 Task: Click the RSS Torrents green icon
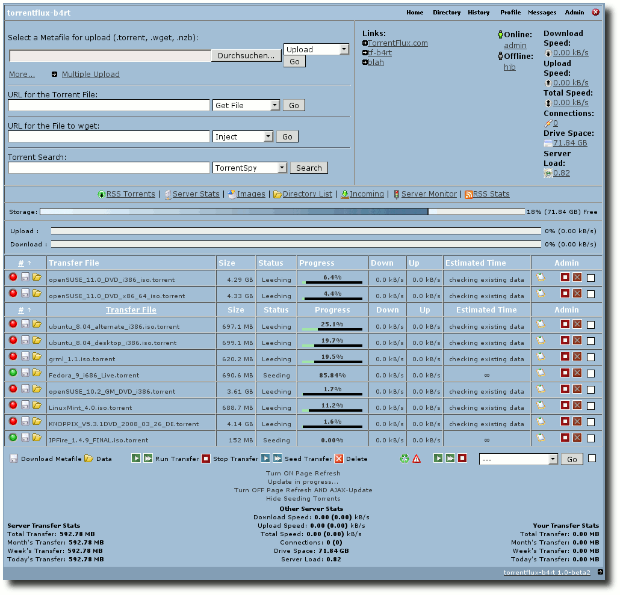[x=102, y=194]
